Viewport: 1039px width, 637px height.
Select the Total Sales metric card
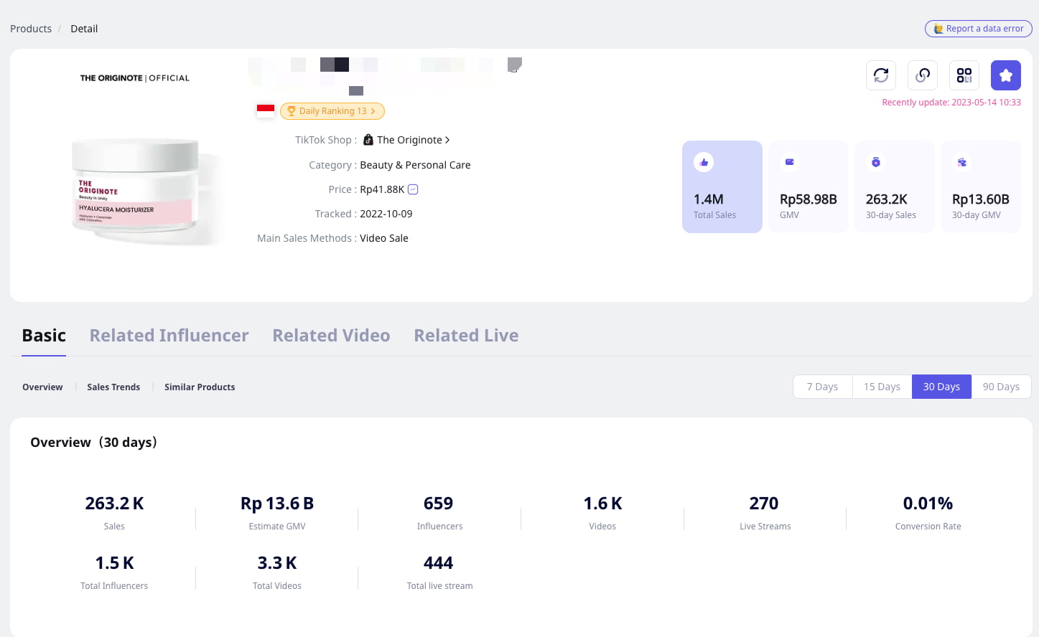click(722, 187)
